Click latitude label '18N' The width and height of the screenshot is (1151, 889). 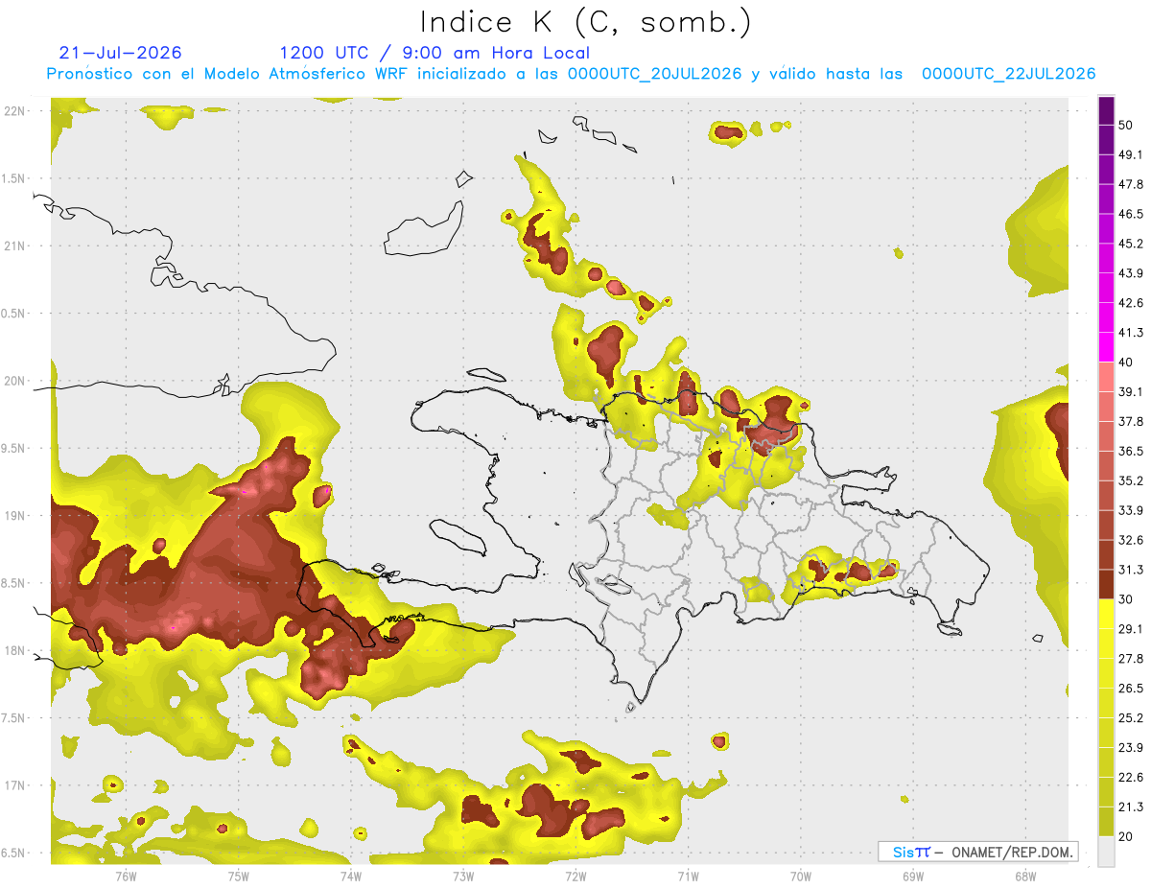pos(15,650)
